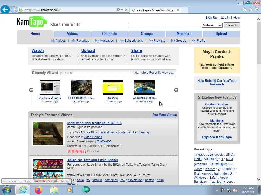Open the Videos navigation tab
The image size is (261, 195).
[x=72, y=34]
